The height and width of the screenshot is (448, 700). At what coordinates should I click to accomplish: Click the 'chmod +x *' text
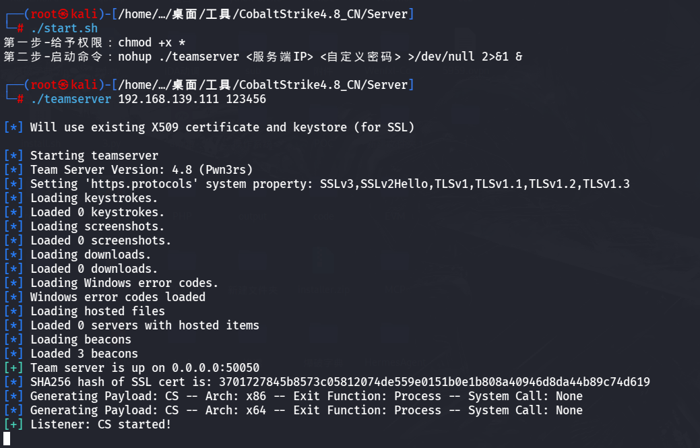click(x=152, y=43)
